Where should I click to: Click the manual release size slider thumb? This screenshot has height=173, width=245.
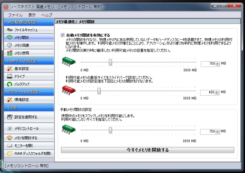tap(110, 130)
